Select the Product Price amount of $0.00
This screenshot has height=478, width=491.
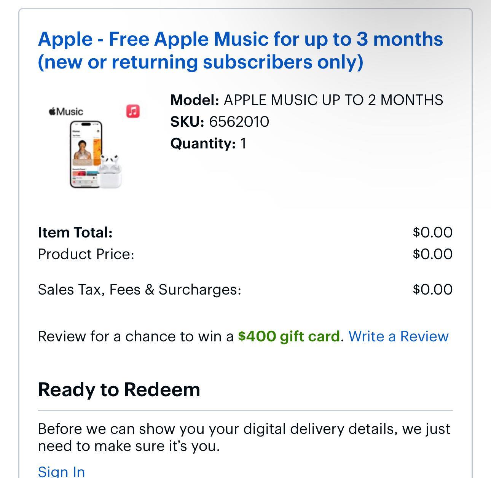[432, 253]
